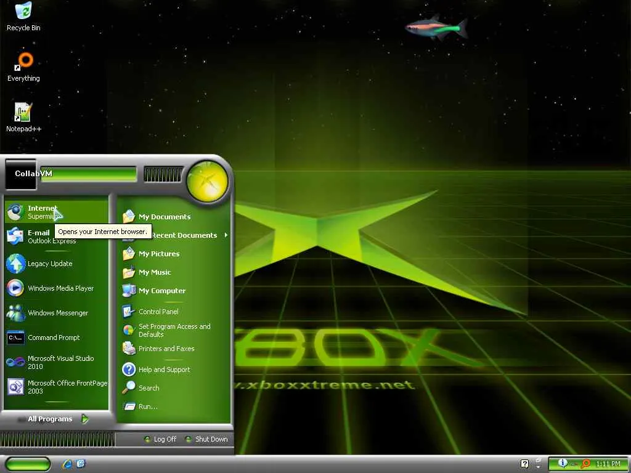Open Set Program Access and Defaults
This screenshot has width=631, height=473.
point(174,330)
